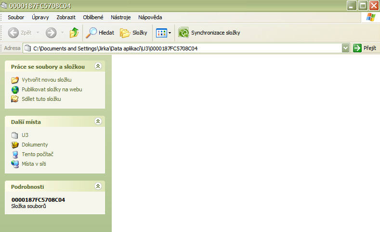380x232 pixels.
Task: Open the back history dropdown arrow
Action: coord(38,32)
